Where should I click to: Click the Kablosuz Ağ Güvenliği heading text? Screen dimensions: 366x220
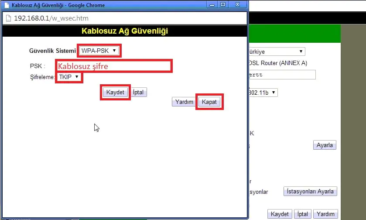pyautogui.click(x=125, y=31)
